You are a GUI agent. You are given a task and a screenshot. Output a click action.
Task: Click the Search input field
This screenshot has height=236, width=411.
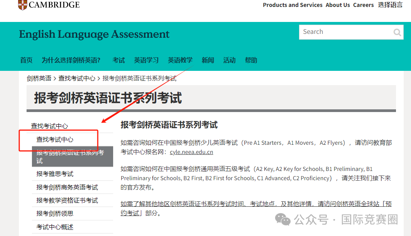pos(344,32)
